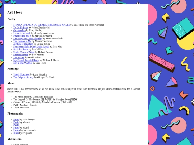Click the music note paragraph about Certain Artistic Way
The image size is (194, 145).
(74, 90)
